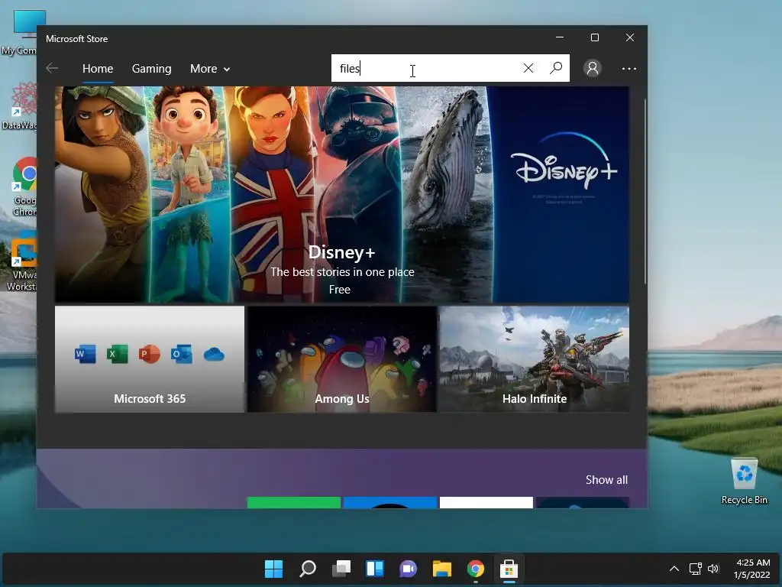The image size is (782, 587).
Task: Show hidden tray icons chevron
Action: (x=674, y=569)
